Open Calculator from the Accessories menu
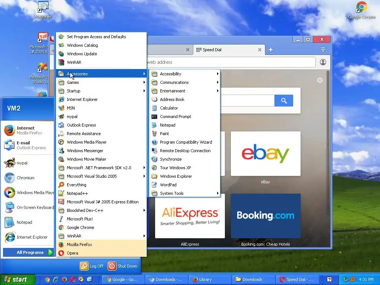 click(185, 108)
